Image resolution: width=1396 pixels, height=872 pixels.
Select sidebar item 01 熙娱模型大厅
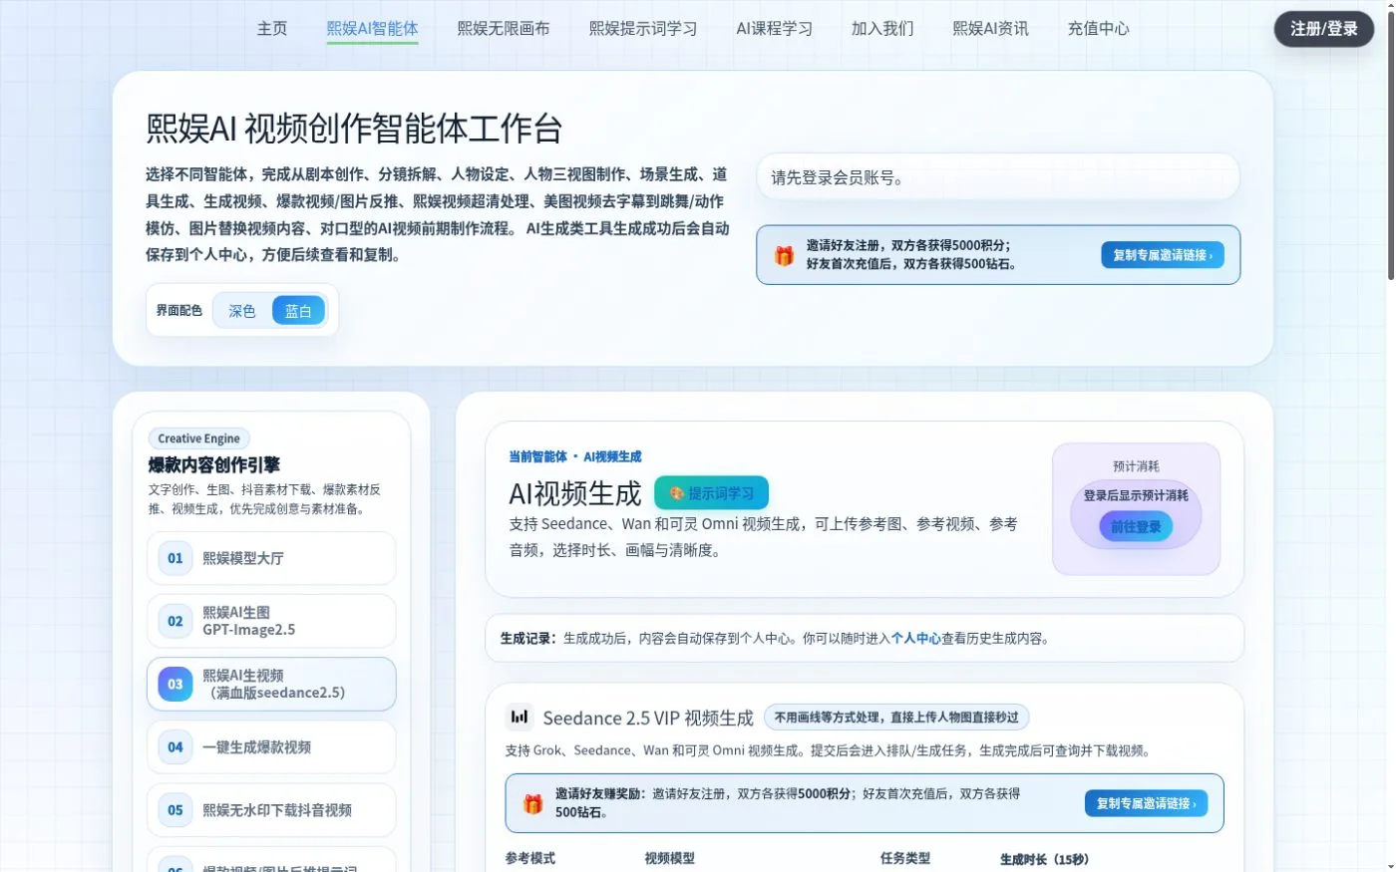(x=271, y=558)
